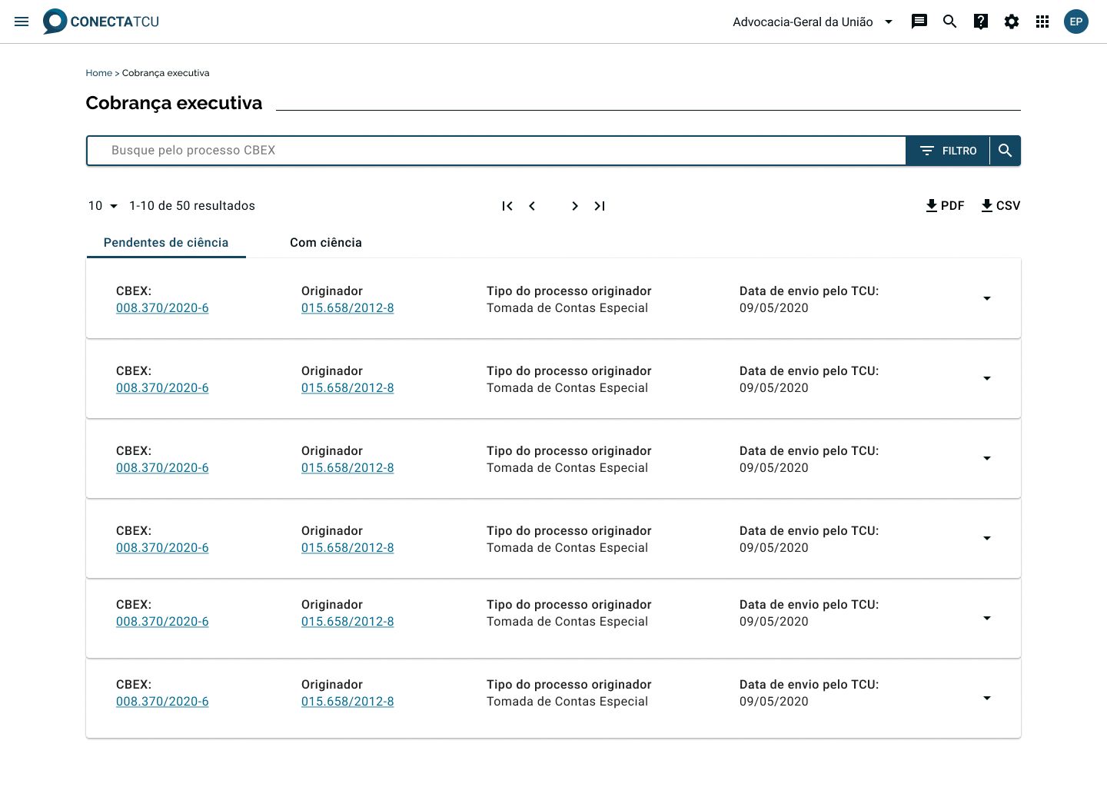Viewport: 1107px width, 787px height.
Task: Go to the next results page
Action: click(574, 206)
